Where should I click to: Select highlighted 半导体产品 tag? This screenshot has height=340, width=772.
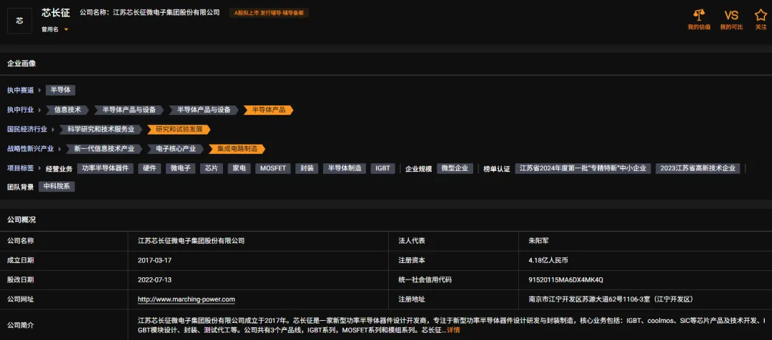(269, 110)
